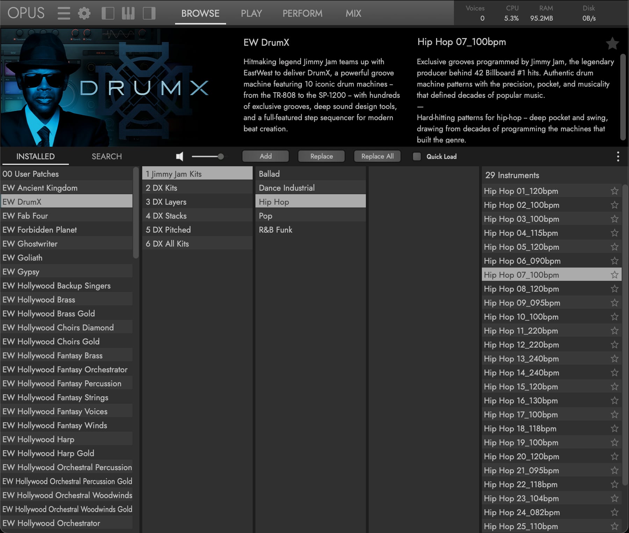Open EW Hollywood Harp Gold
This screenshot has height=533, width=629.
coord(67,453)
